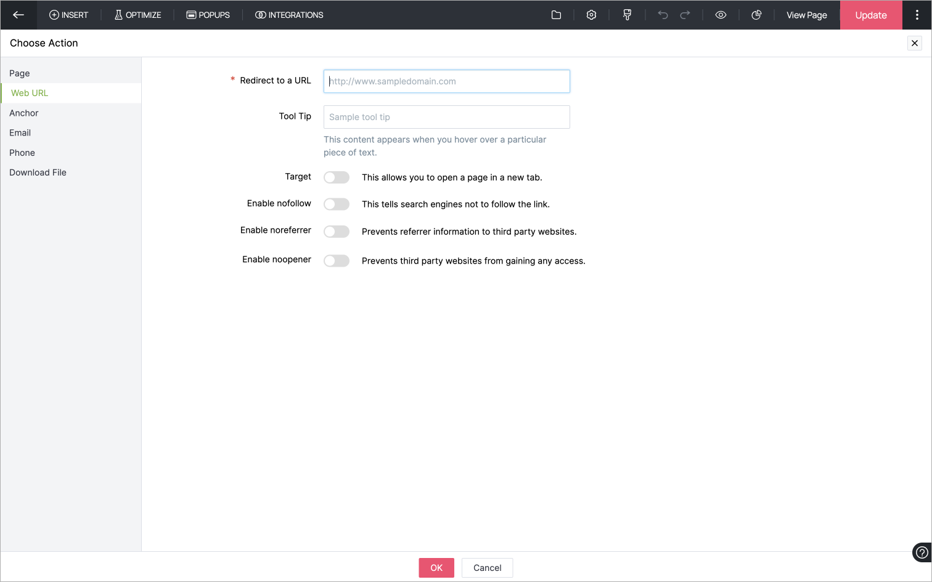Click the Tool Tip input field

click(x=447, y=117)
